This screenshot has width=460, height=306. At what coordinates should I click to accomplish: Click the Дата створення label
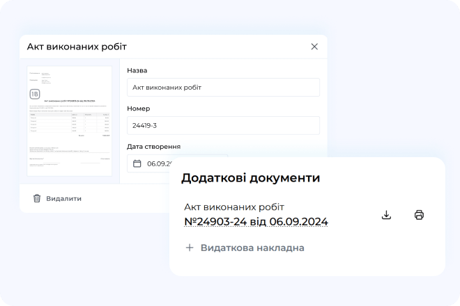point(153,147)
